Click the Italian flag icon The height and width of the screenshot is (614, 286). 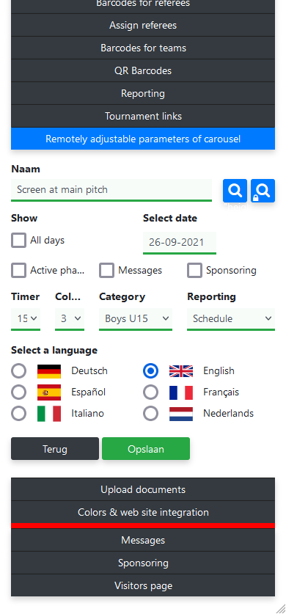(49, 414)
